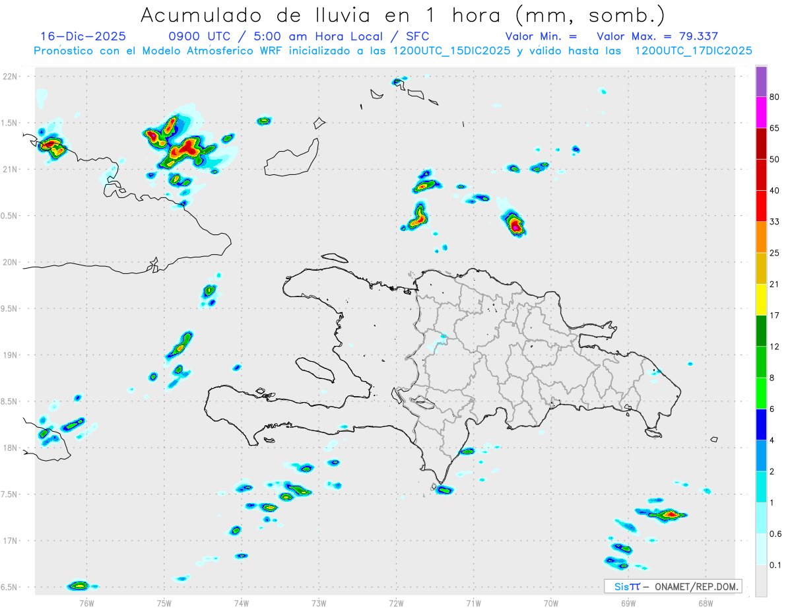Viewport: 792px width, 612px height.
Task: Click the orange colorbar segment between 25 and 33
Action: pos(761,237)
